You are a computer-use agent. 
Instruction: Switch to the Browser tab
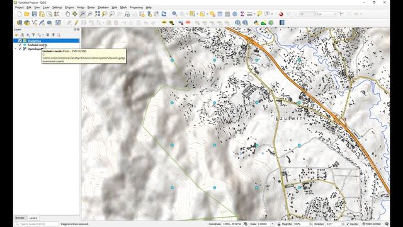[20, 218]
